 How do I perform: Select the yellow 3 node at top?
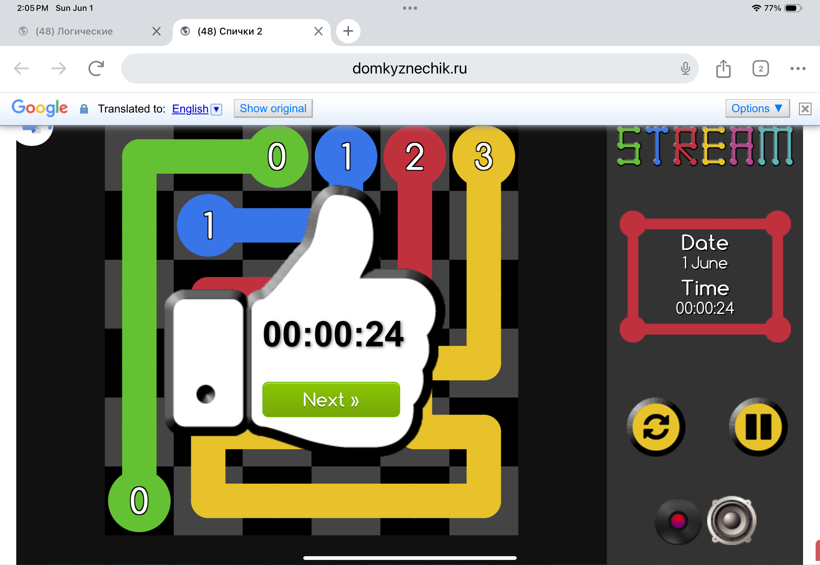point(484,156)
